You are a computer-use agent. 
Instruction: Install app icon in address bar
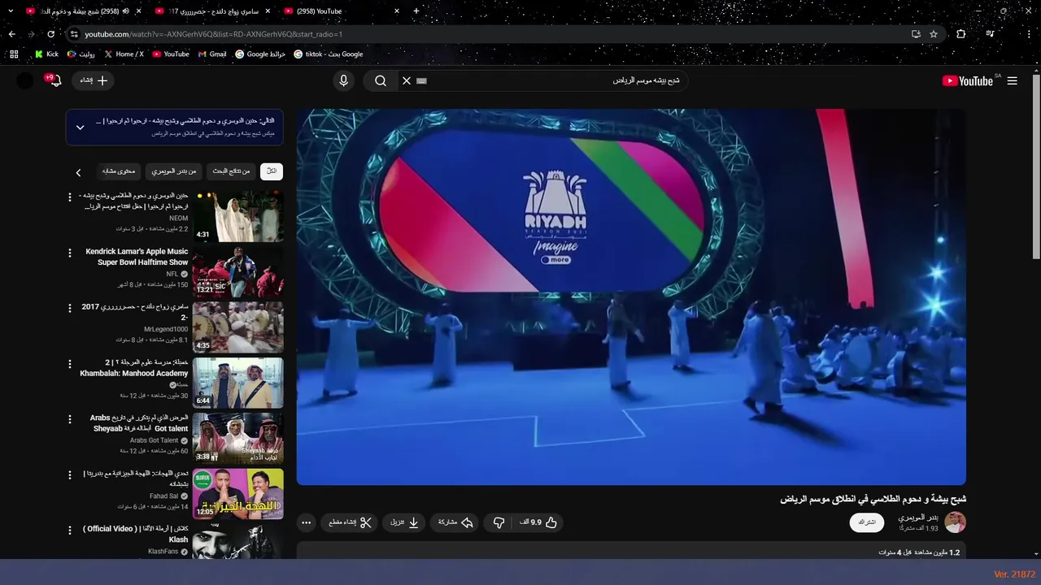[x=916, y=34]
